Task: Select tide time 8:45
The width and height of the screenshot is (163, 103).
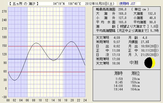Action: [x=119, y=82]
